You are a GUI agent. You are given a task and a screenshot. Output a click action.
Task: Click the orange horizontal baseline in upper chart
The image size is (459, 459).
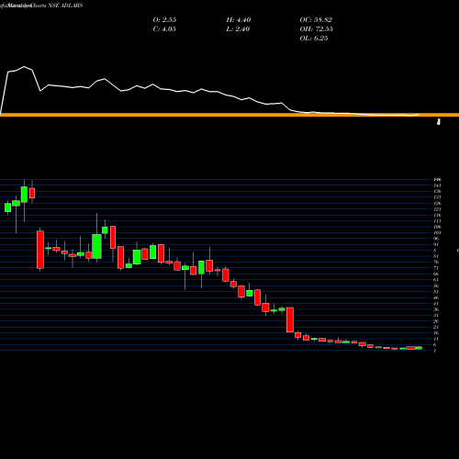(x=229, y=115)
